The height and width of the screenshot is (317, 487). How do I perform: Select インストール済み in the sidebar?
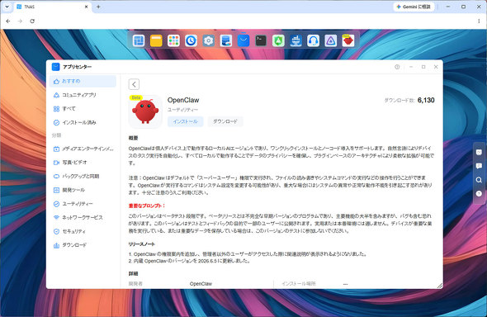pos(83,123)
